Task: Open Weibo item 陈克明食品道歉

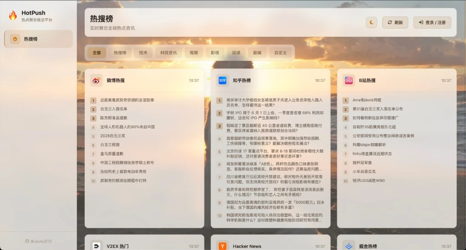Action: point(113,118)
